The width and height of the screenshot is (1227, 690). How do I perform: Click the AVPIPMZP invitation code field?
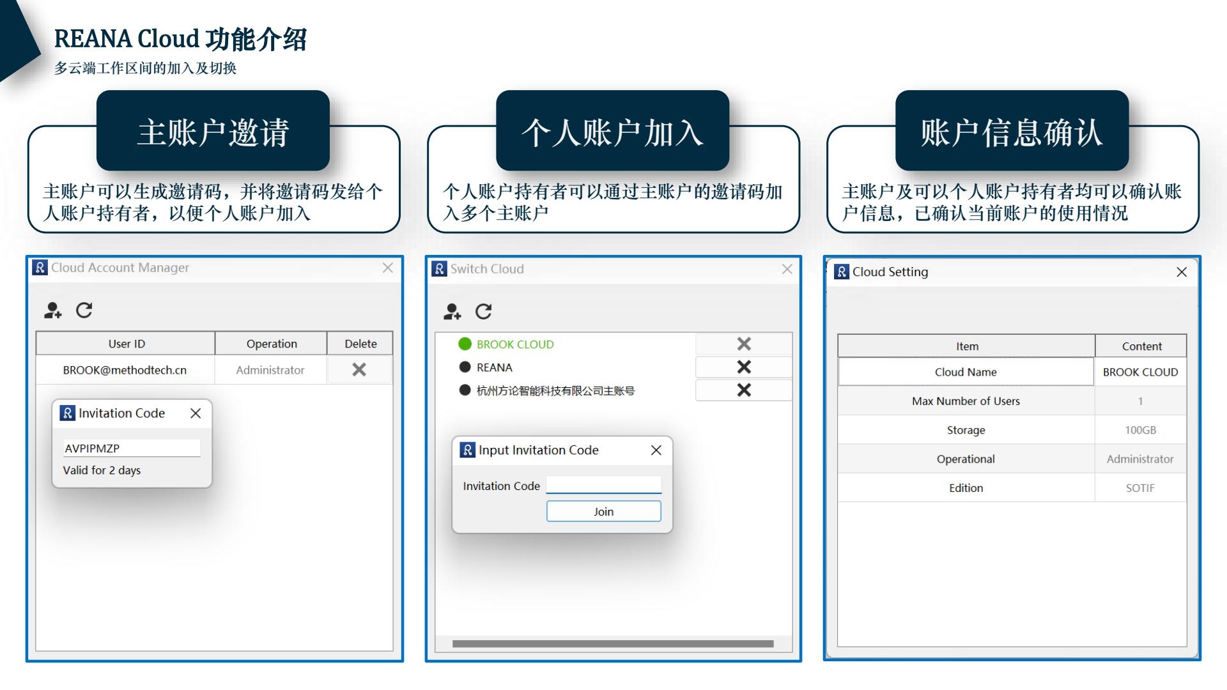coord(131,448)
